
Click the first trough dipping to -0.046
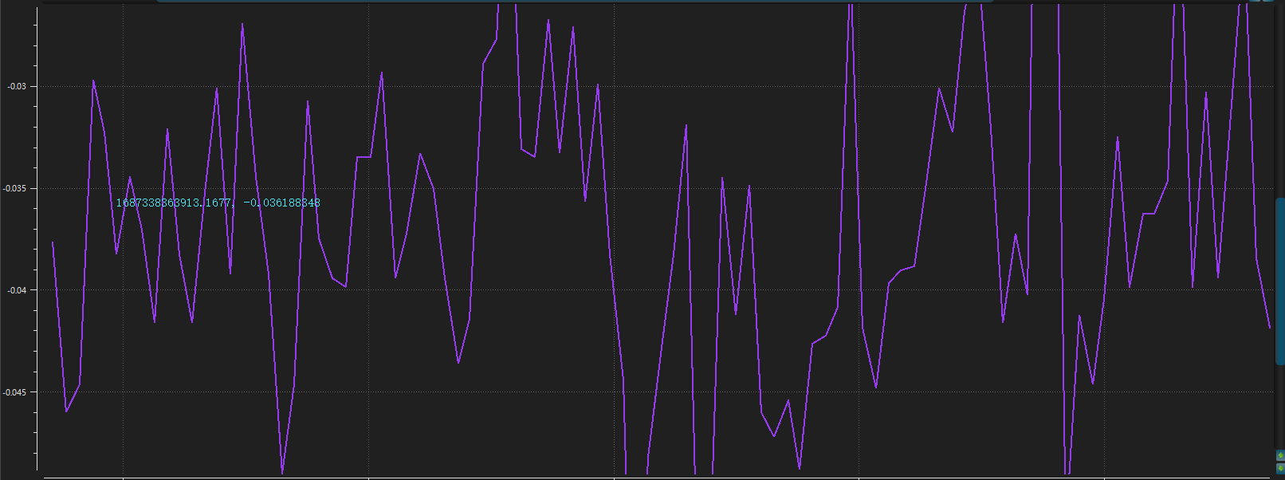pos(66,411)
